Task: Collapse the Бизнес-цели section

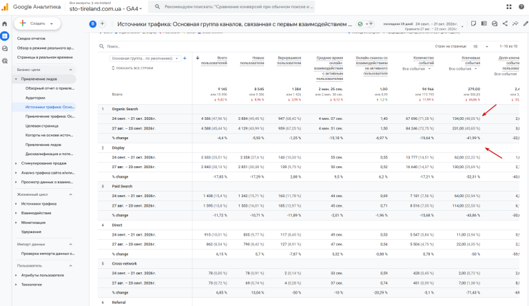Action: [70, 70]
